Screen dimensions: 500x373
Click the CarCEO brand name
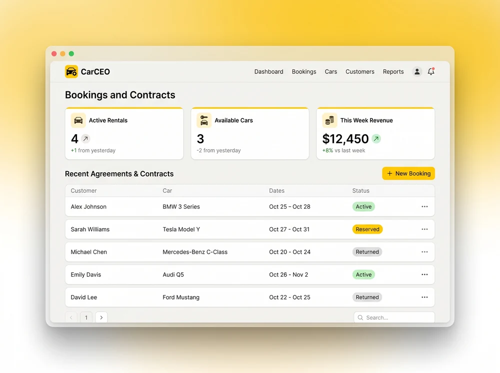point(95,72)
